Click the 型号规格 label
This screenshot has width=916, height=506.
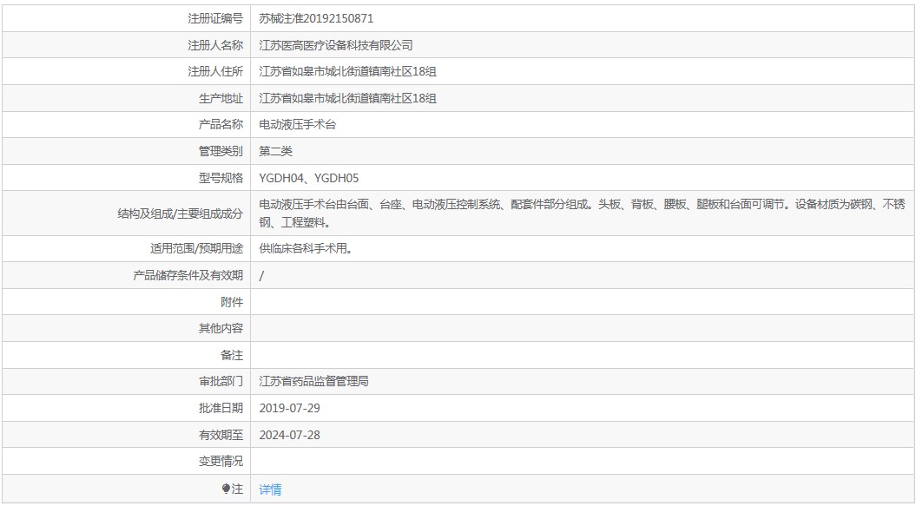(x=221, y=178)
